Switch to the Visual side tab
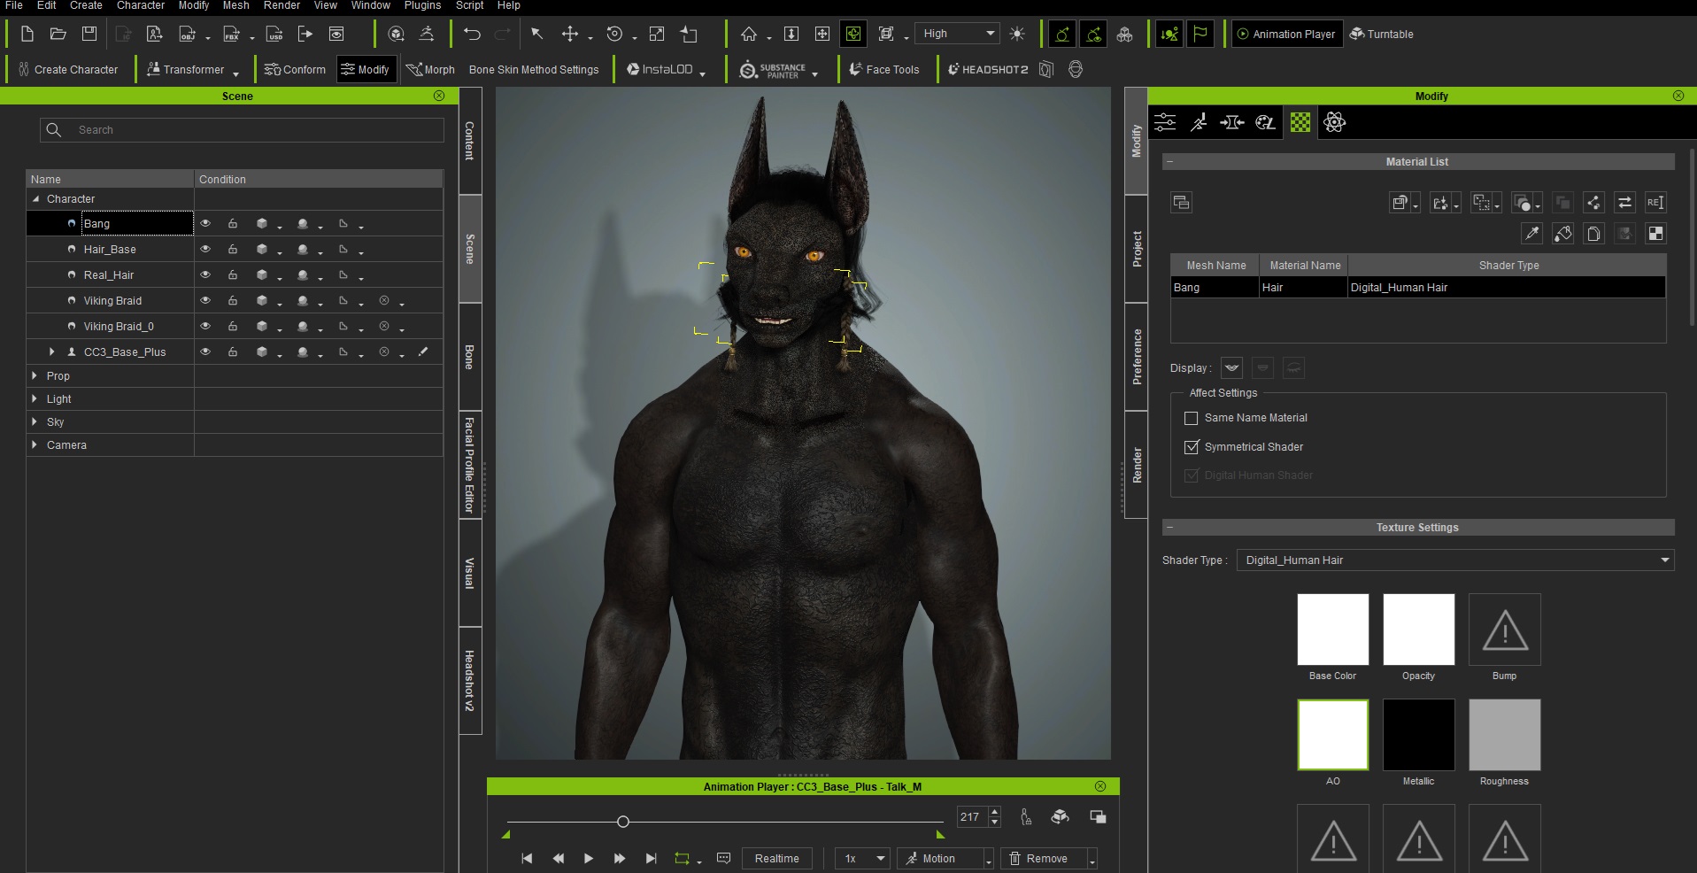The image size is (1697, 873). (x=470, y=573)
